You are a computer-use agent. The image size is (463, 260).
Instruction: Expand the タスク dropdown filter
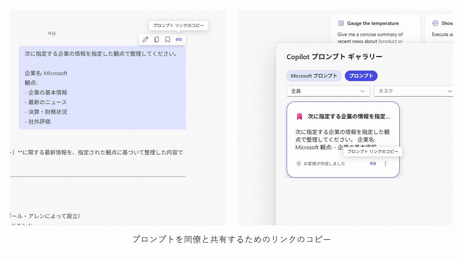[x=414, y=91]
